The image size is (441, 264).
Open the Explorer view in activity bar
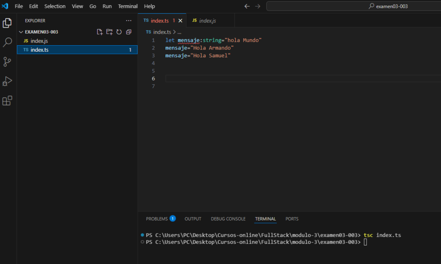click(x=7, y=23)
